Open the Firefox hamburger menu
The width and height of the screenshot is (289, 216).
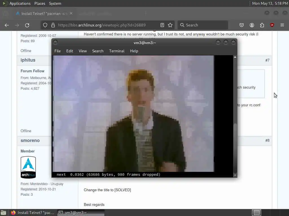282,25
